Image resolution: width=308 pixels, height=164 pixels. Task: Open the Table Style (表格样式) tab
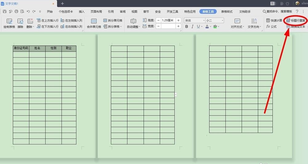pyautogui.click(x=227, y=12)
